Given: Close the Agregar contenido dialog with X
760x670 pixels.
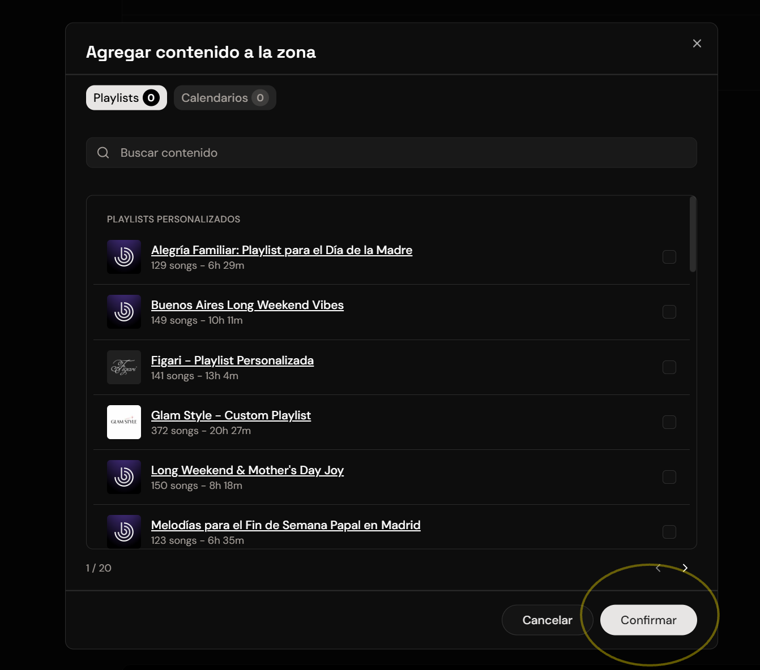Looking at the screenshot, I should pos(697,44).
